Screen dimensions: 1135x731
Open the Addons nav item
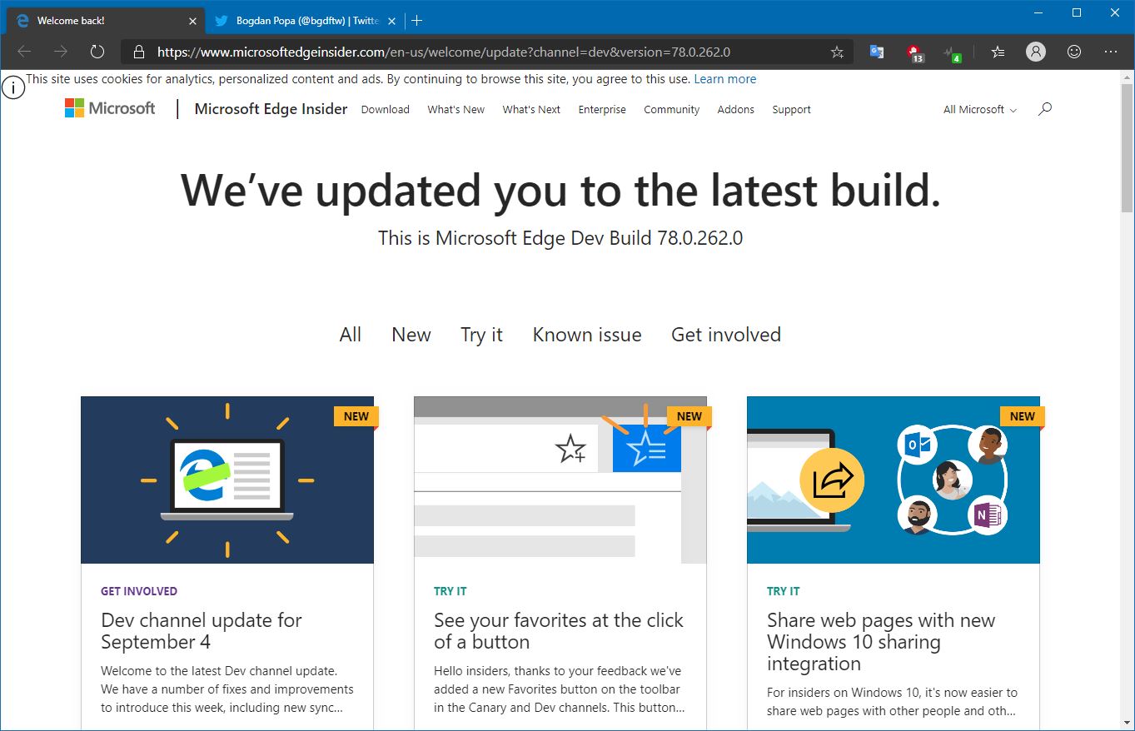click(x=736, y=109)
